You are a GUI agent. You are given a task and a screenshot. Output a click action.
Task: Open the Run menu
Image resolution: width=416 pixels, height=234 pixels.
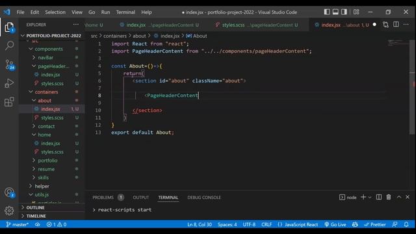[105, 12]
